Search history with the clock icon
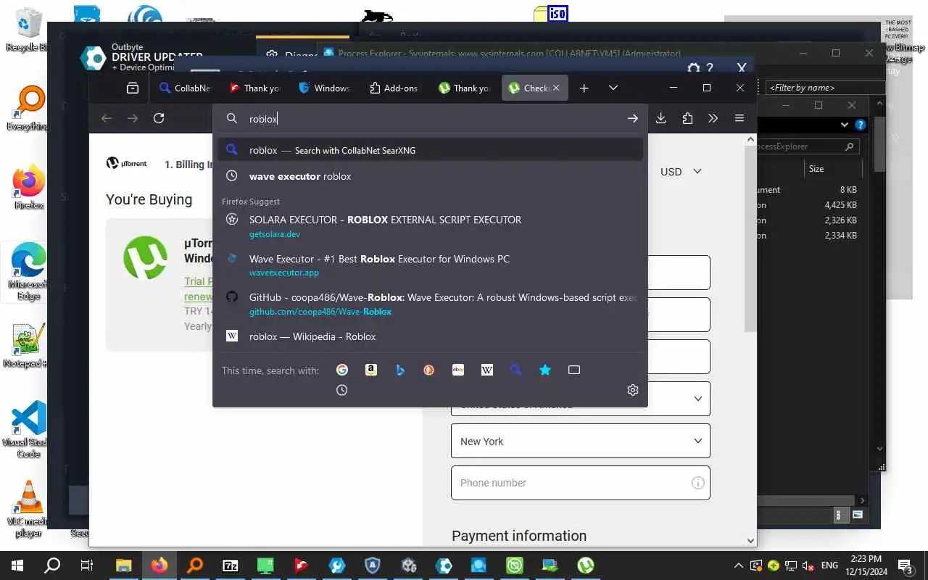The width and height of the screenshot is (928, 580). pyautogui.click(x=342, y=390)
